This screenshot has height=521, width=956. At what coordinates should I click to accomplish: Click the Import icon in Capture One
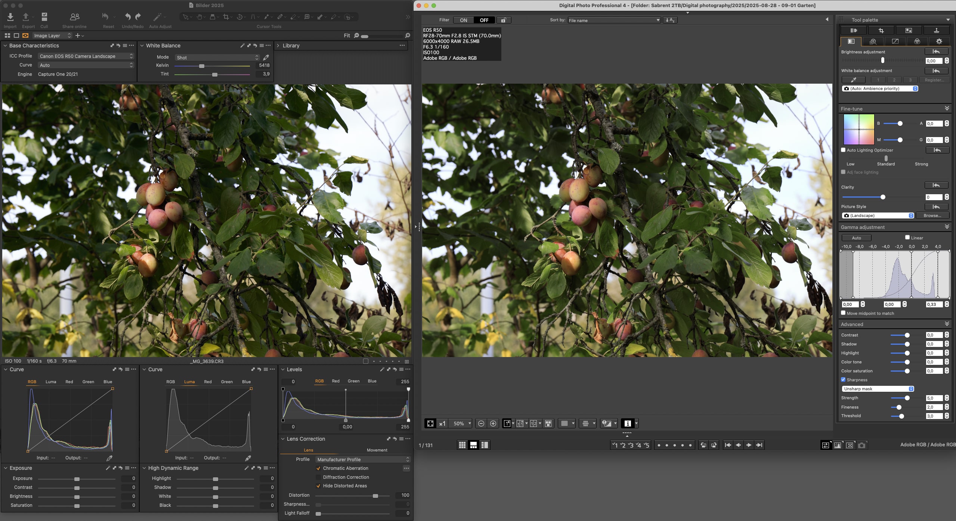10,17
